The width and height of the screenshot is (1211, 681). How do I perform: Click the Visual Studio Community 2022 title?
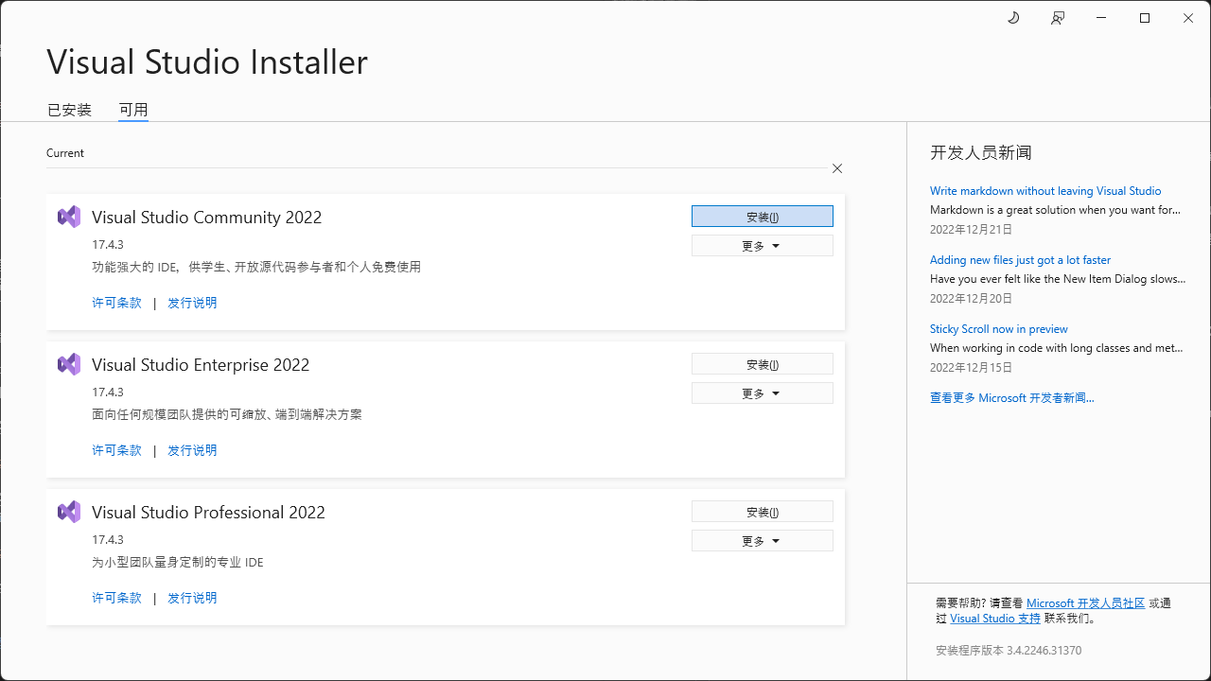coord(206,218)
